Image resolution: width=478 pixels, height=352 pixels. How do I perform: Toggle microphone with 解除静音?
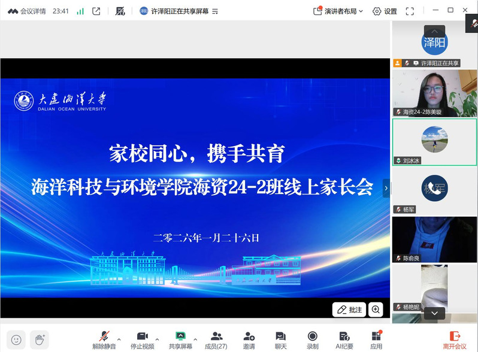[104, 339]
